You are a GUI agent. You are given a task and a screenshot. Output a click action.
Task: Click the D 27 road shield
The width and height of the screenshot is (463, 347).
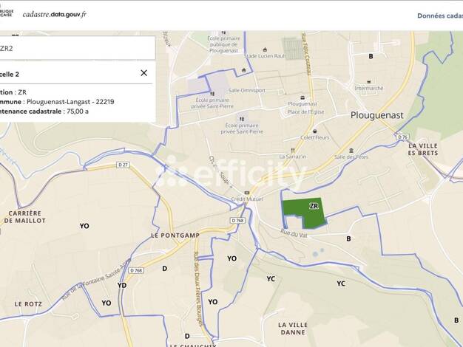[123, 165]
